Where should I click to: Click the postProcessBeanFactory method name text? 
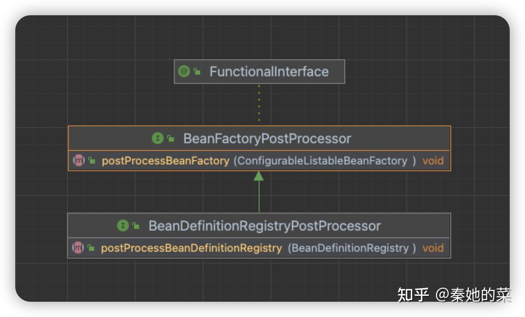[x=165, y=161]
